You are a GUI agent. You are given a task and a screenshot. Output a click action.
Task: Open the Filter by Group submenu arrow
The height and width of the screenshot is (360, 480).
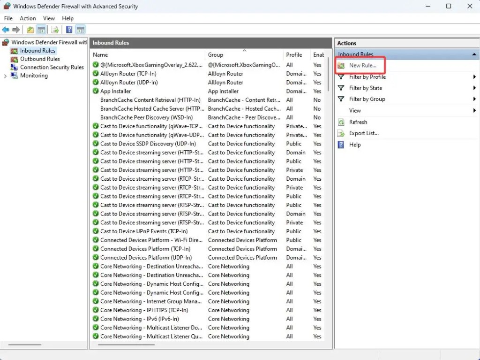[x=474, y=99]
